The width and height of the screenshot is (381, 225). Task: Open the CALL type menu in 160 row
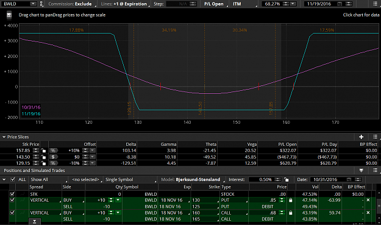click(234, 213)
